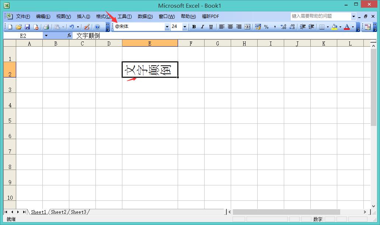Open the font size dropdown arrow
Viewport: 380px width, 225px height.
185,27
